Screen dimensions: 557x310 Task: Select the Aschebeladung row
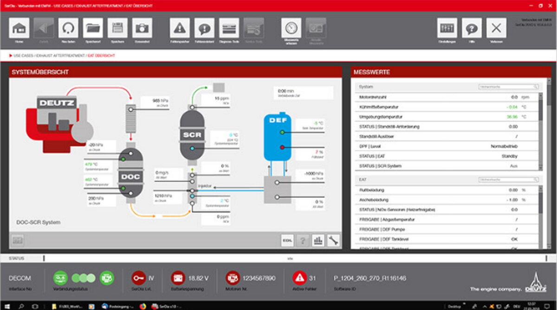click(x=446, y=200)
